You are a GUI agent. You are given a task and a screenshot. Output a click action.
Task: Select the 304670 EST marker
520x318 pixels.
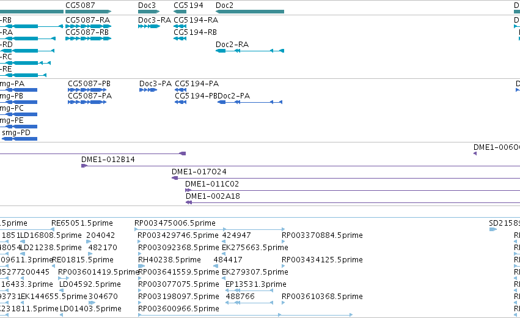[x=92, y=302]
